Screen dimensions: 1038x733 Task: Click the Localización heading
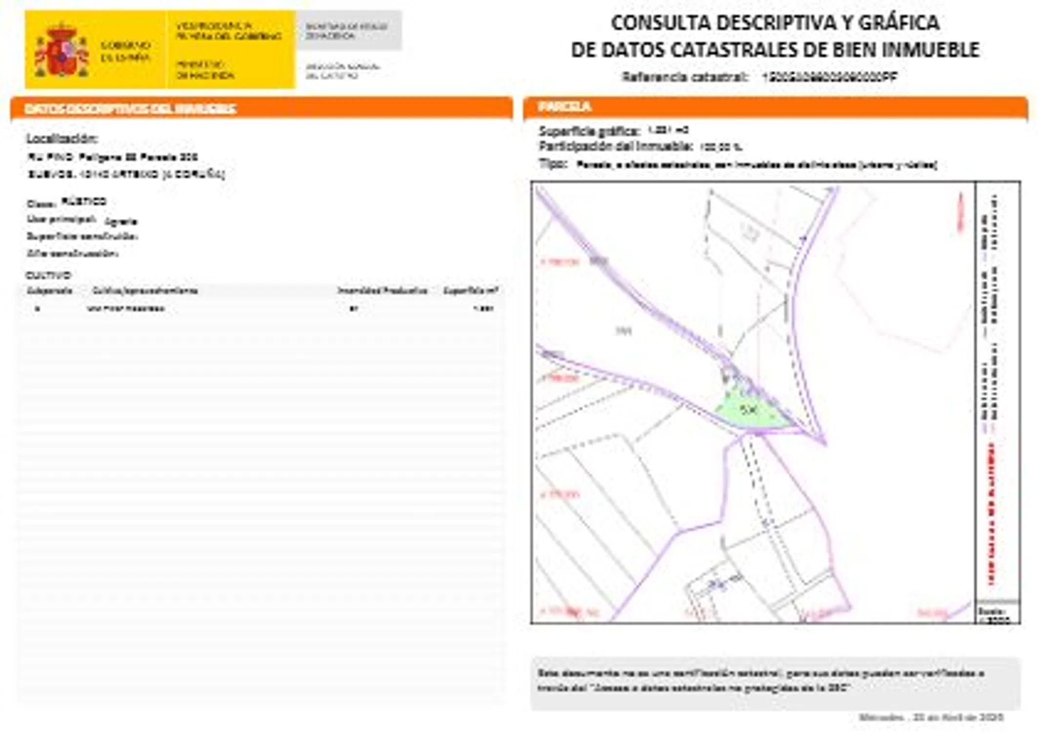point(62,138)
